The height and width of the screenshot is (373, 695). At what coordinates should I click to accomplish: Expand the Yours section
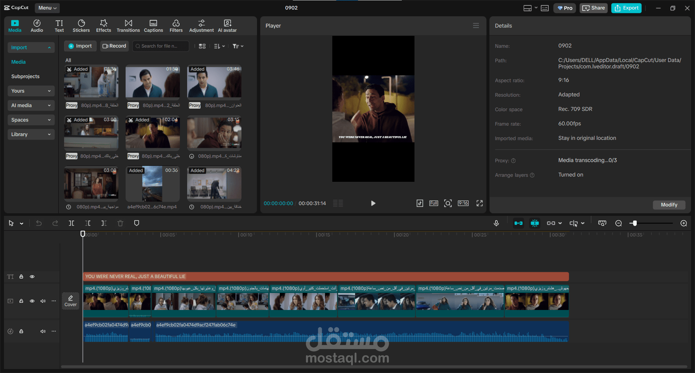click(31, 91)
